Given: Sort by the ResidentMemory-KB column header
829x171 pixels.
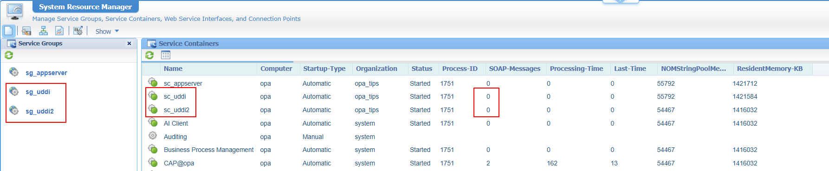Looking at the screenshot, I should tap(770, 69).
